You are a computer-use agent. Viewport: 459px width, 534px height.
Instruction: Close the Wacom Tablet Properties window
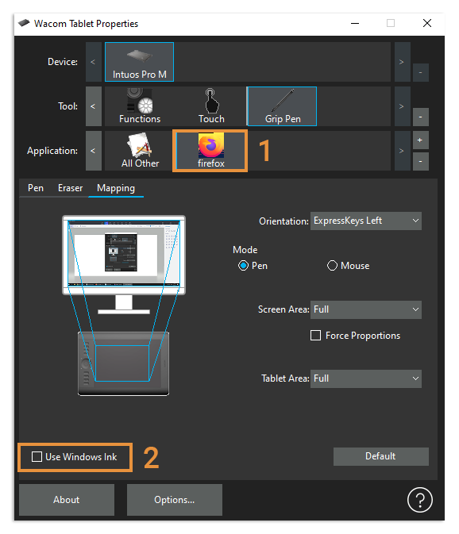point(427,23)
